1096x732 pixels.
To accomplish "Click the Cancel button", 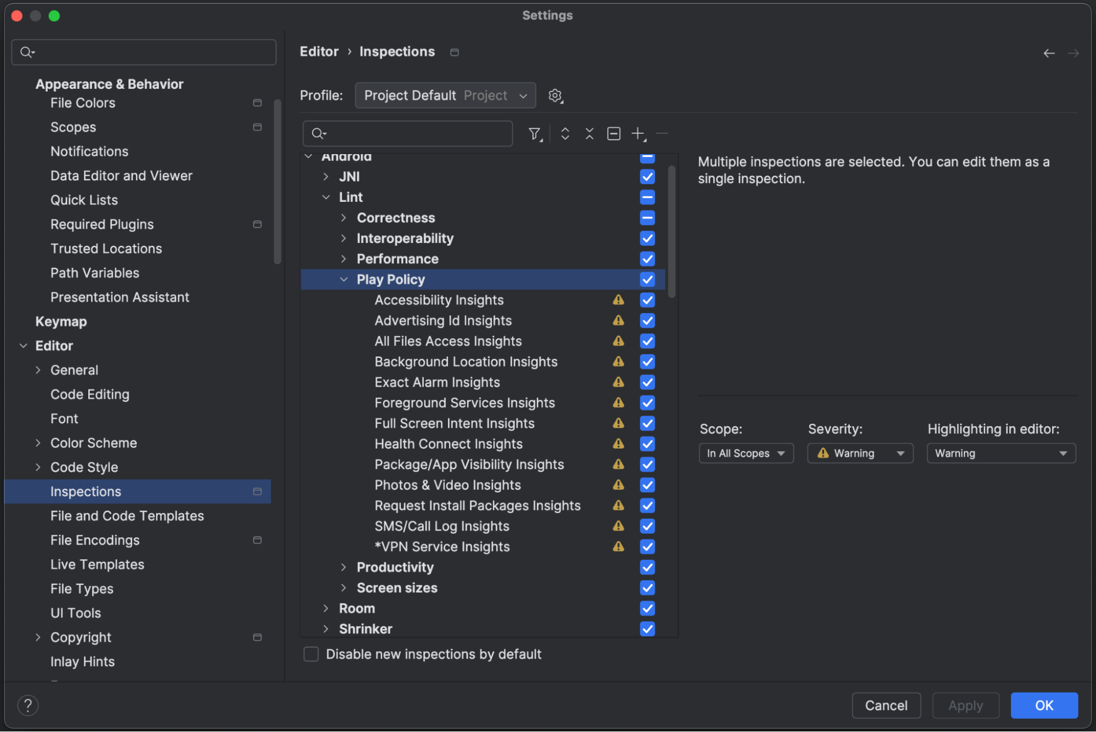I will pyautogui.click(x=885, y=705).
